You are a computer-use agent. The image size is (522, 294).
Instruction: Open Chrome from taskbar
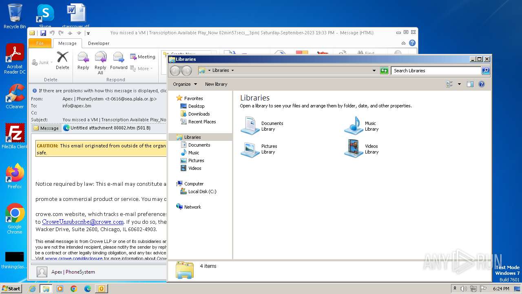(73, 289)
